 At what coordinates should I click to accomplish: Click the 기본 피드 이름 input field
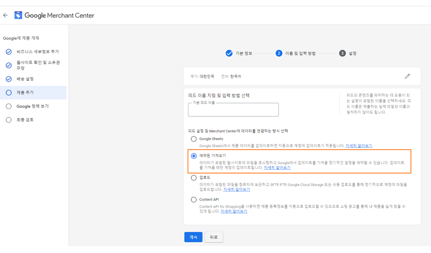point(233,110)
